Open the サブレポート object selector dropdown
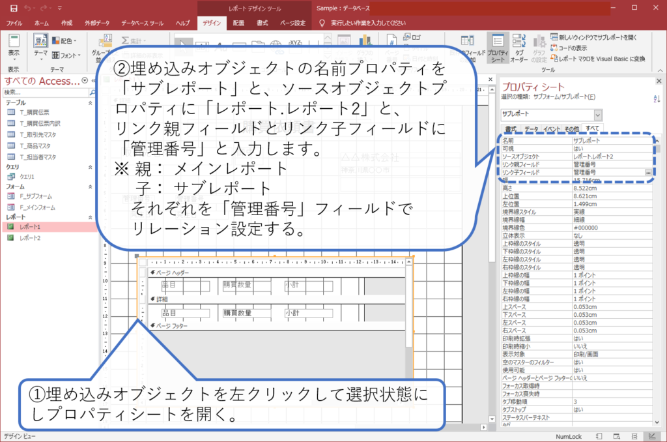 598,115
